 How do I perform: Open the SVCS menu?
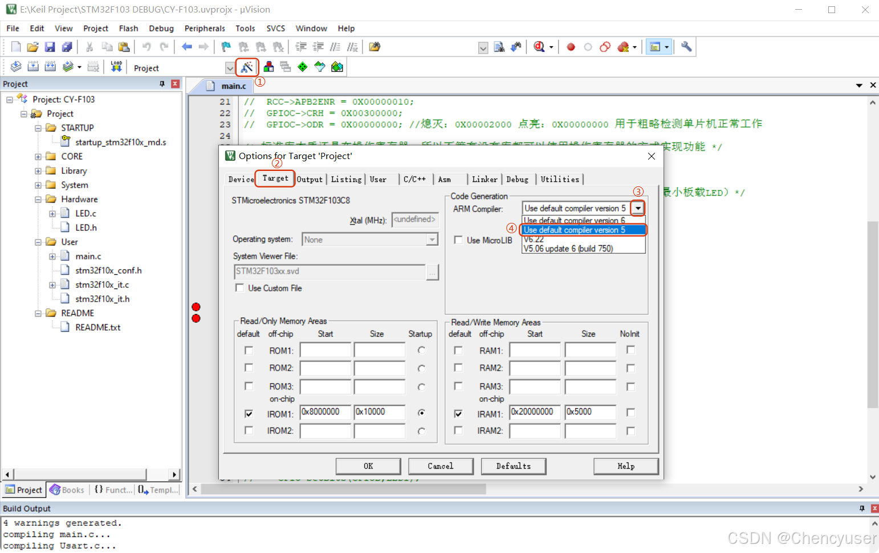click(275, 29)
